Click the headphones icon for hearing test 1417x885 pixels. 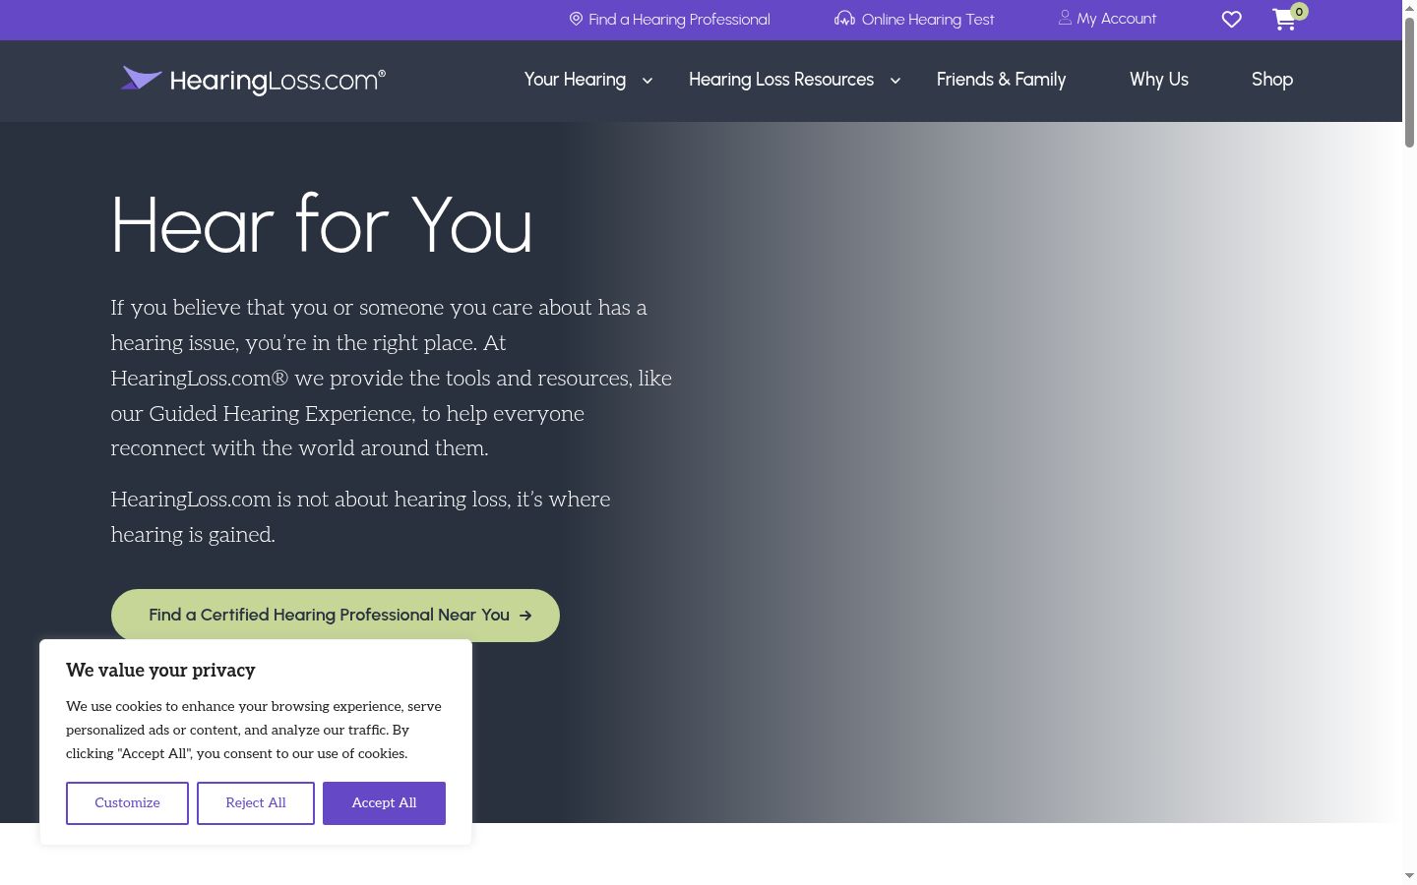(844, 19)
